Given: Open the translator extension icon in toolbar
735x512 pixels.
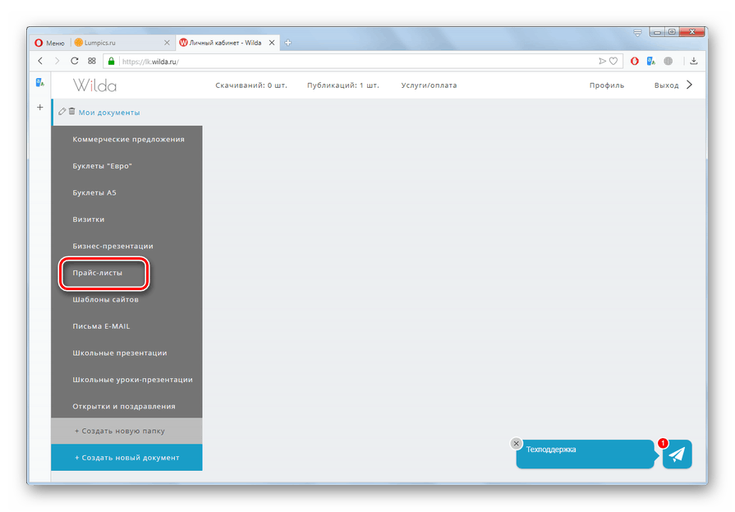Looking at the screenshot, I should coord(651,61).
